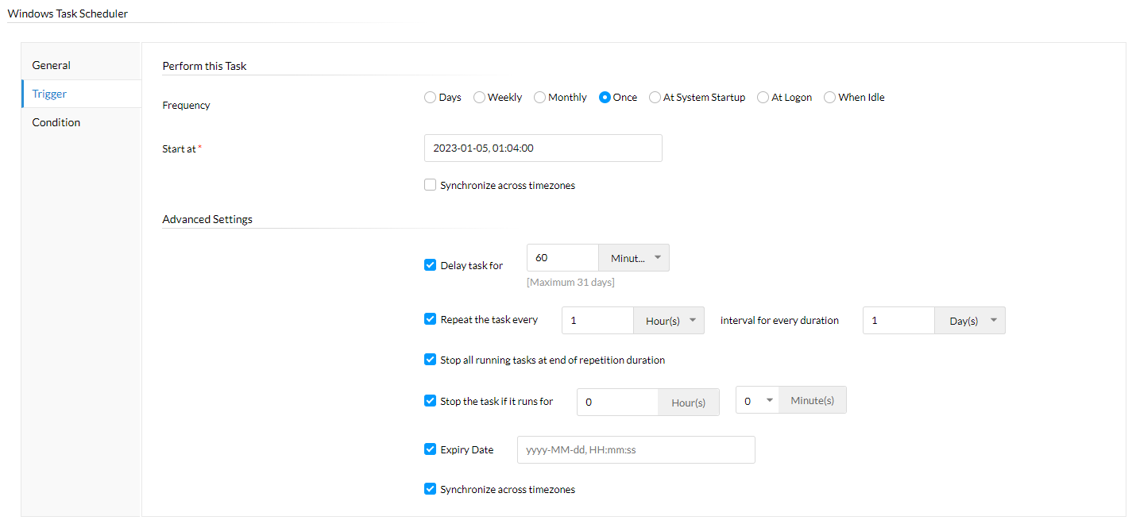
Task: Uncheck Repeat the task every checkbox
Action: click(431, 319)
